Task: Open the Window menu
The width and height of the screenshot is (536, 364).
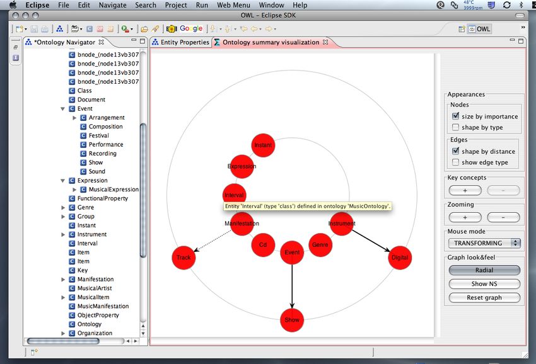Action: click(271, 5)
